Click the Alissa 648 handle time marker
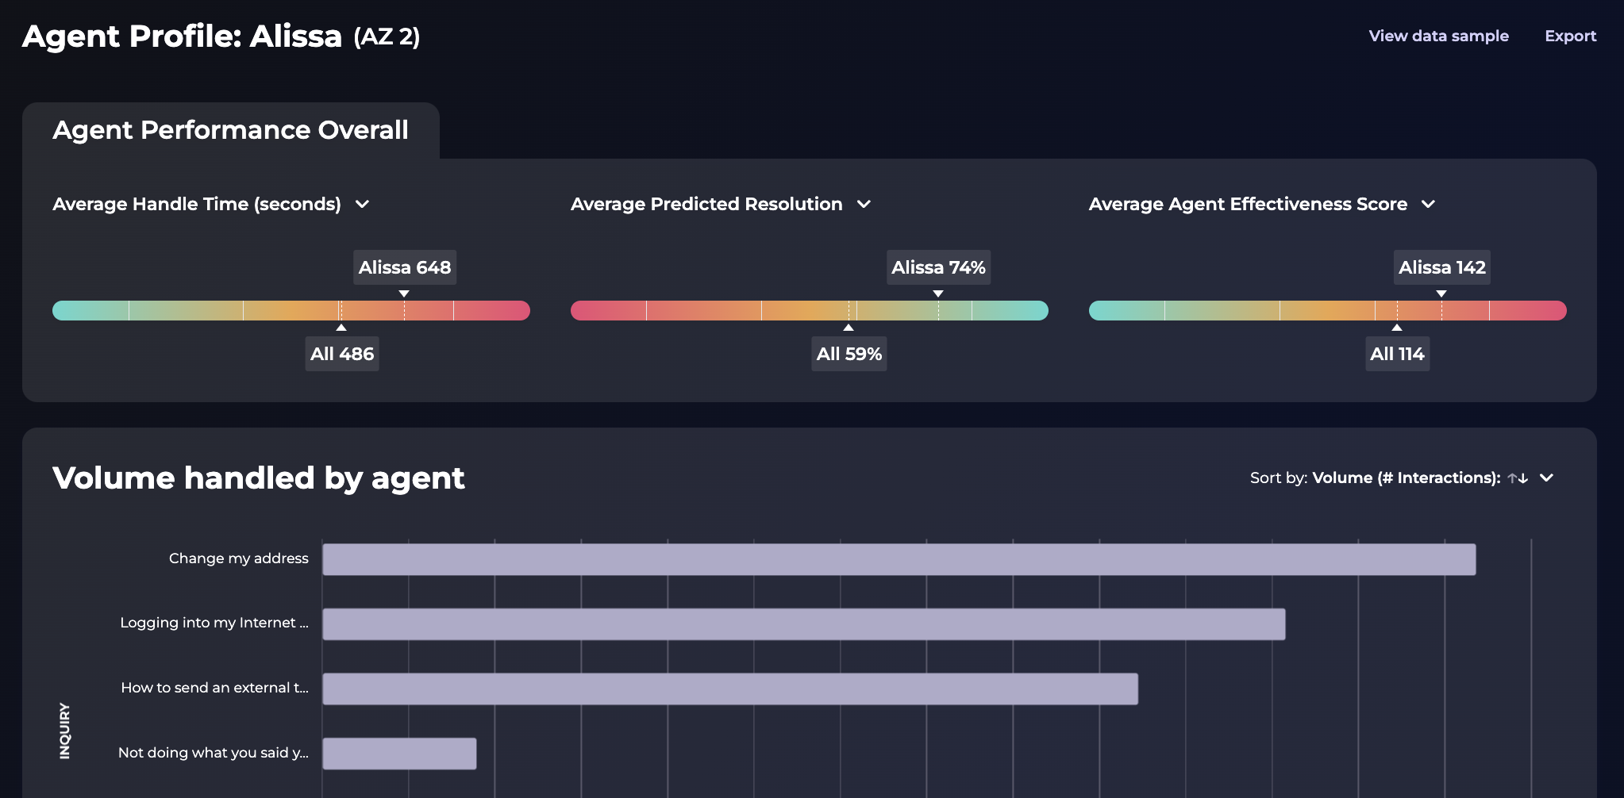 coord(405,267)
